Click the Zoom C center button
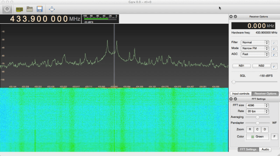Viewport: 280px width, 156px height. [x=258, y=129]
